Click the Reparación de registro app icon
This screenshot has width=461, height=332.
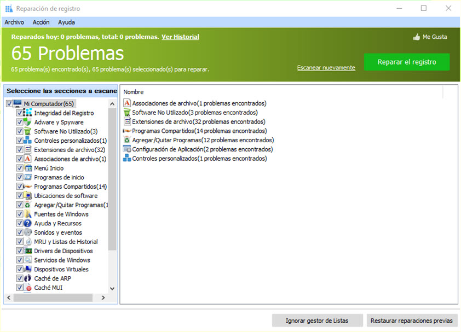click(9, 9)
